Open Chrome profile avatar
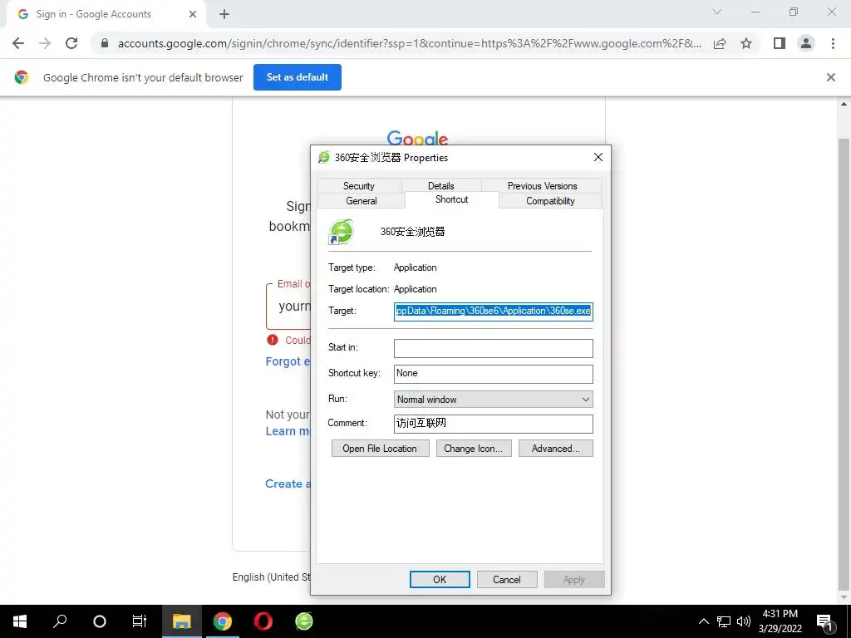 806,43
